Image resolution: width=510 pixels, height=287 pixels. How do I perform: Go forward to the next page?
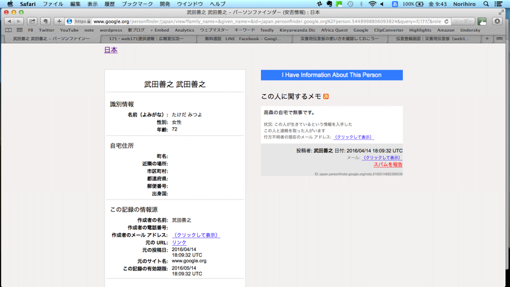(19, 21)
